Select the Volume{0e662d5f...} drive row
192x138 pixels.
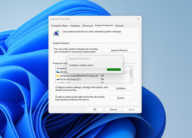point(92,76)
